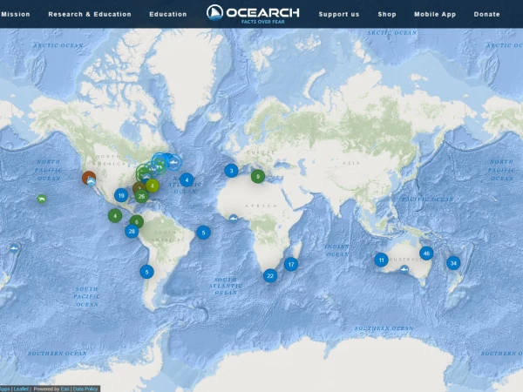The width and height of the screenshot is (523, 392).
Task: Click the 17 cluster near Madagascar
Action: click(x=291, y=264)
